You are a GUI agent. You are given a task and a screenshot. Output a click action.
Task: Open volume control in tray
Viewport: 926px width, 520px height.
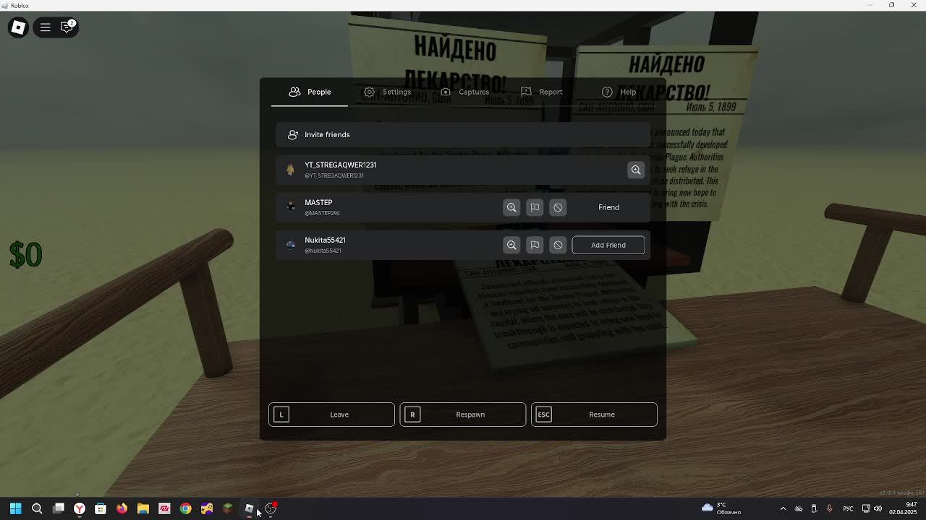pos(878,508)
